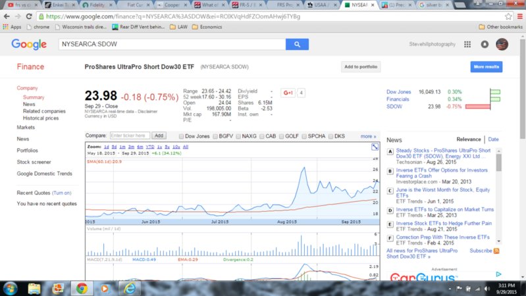Click the volume speaker tray icon
Viewport: 526px width, 296px height.
coord(487,289)
